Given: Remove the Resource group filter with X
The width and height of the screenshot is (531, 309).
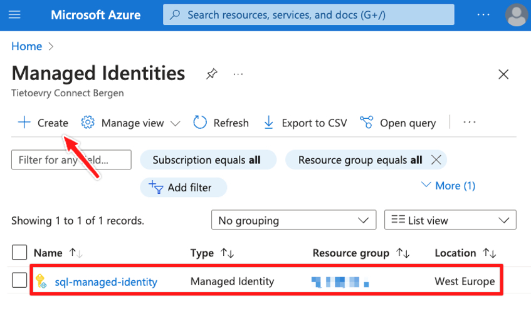Looking at the screenshot, I should click(x=436, y=160).
